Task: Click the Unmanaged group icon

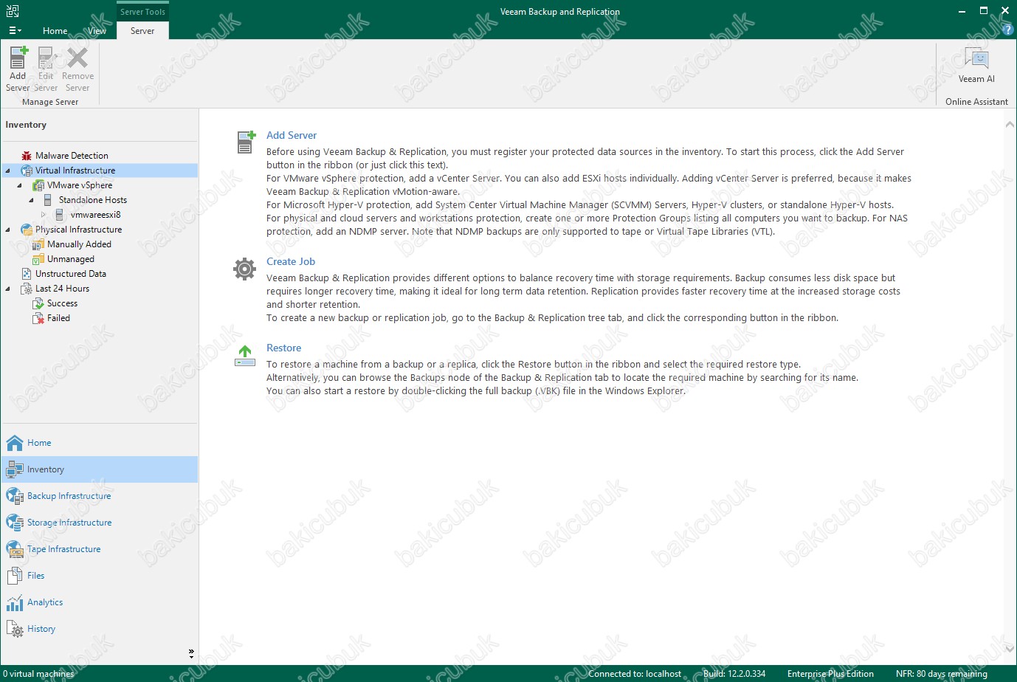Action: click(38, 259)
